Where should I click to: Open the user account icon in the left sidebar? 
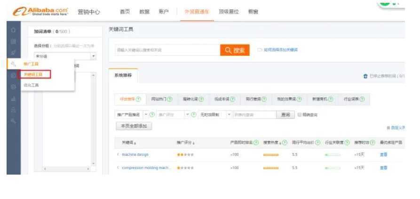tap(13, 110)
